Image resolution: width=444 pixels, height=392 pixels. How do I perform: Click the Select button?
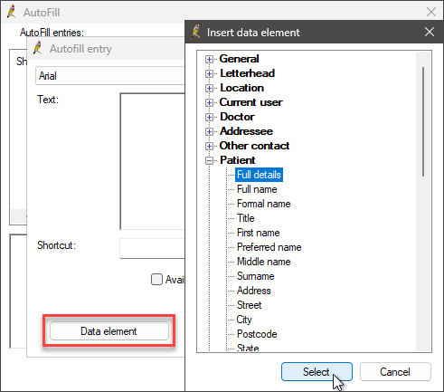click(x=316, y=372)
